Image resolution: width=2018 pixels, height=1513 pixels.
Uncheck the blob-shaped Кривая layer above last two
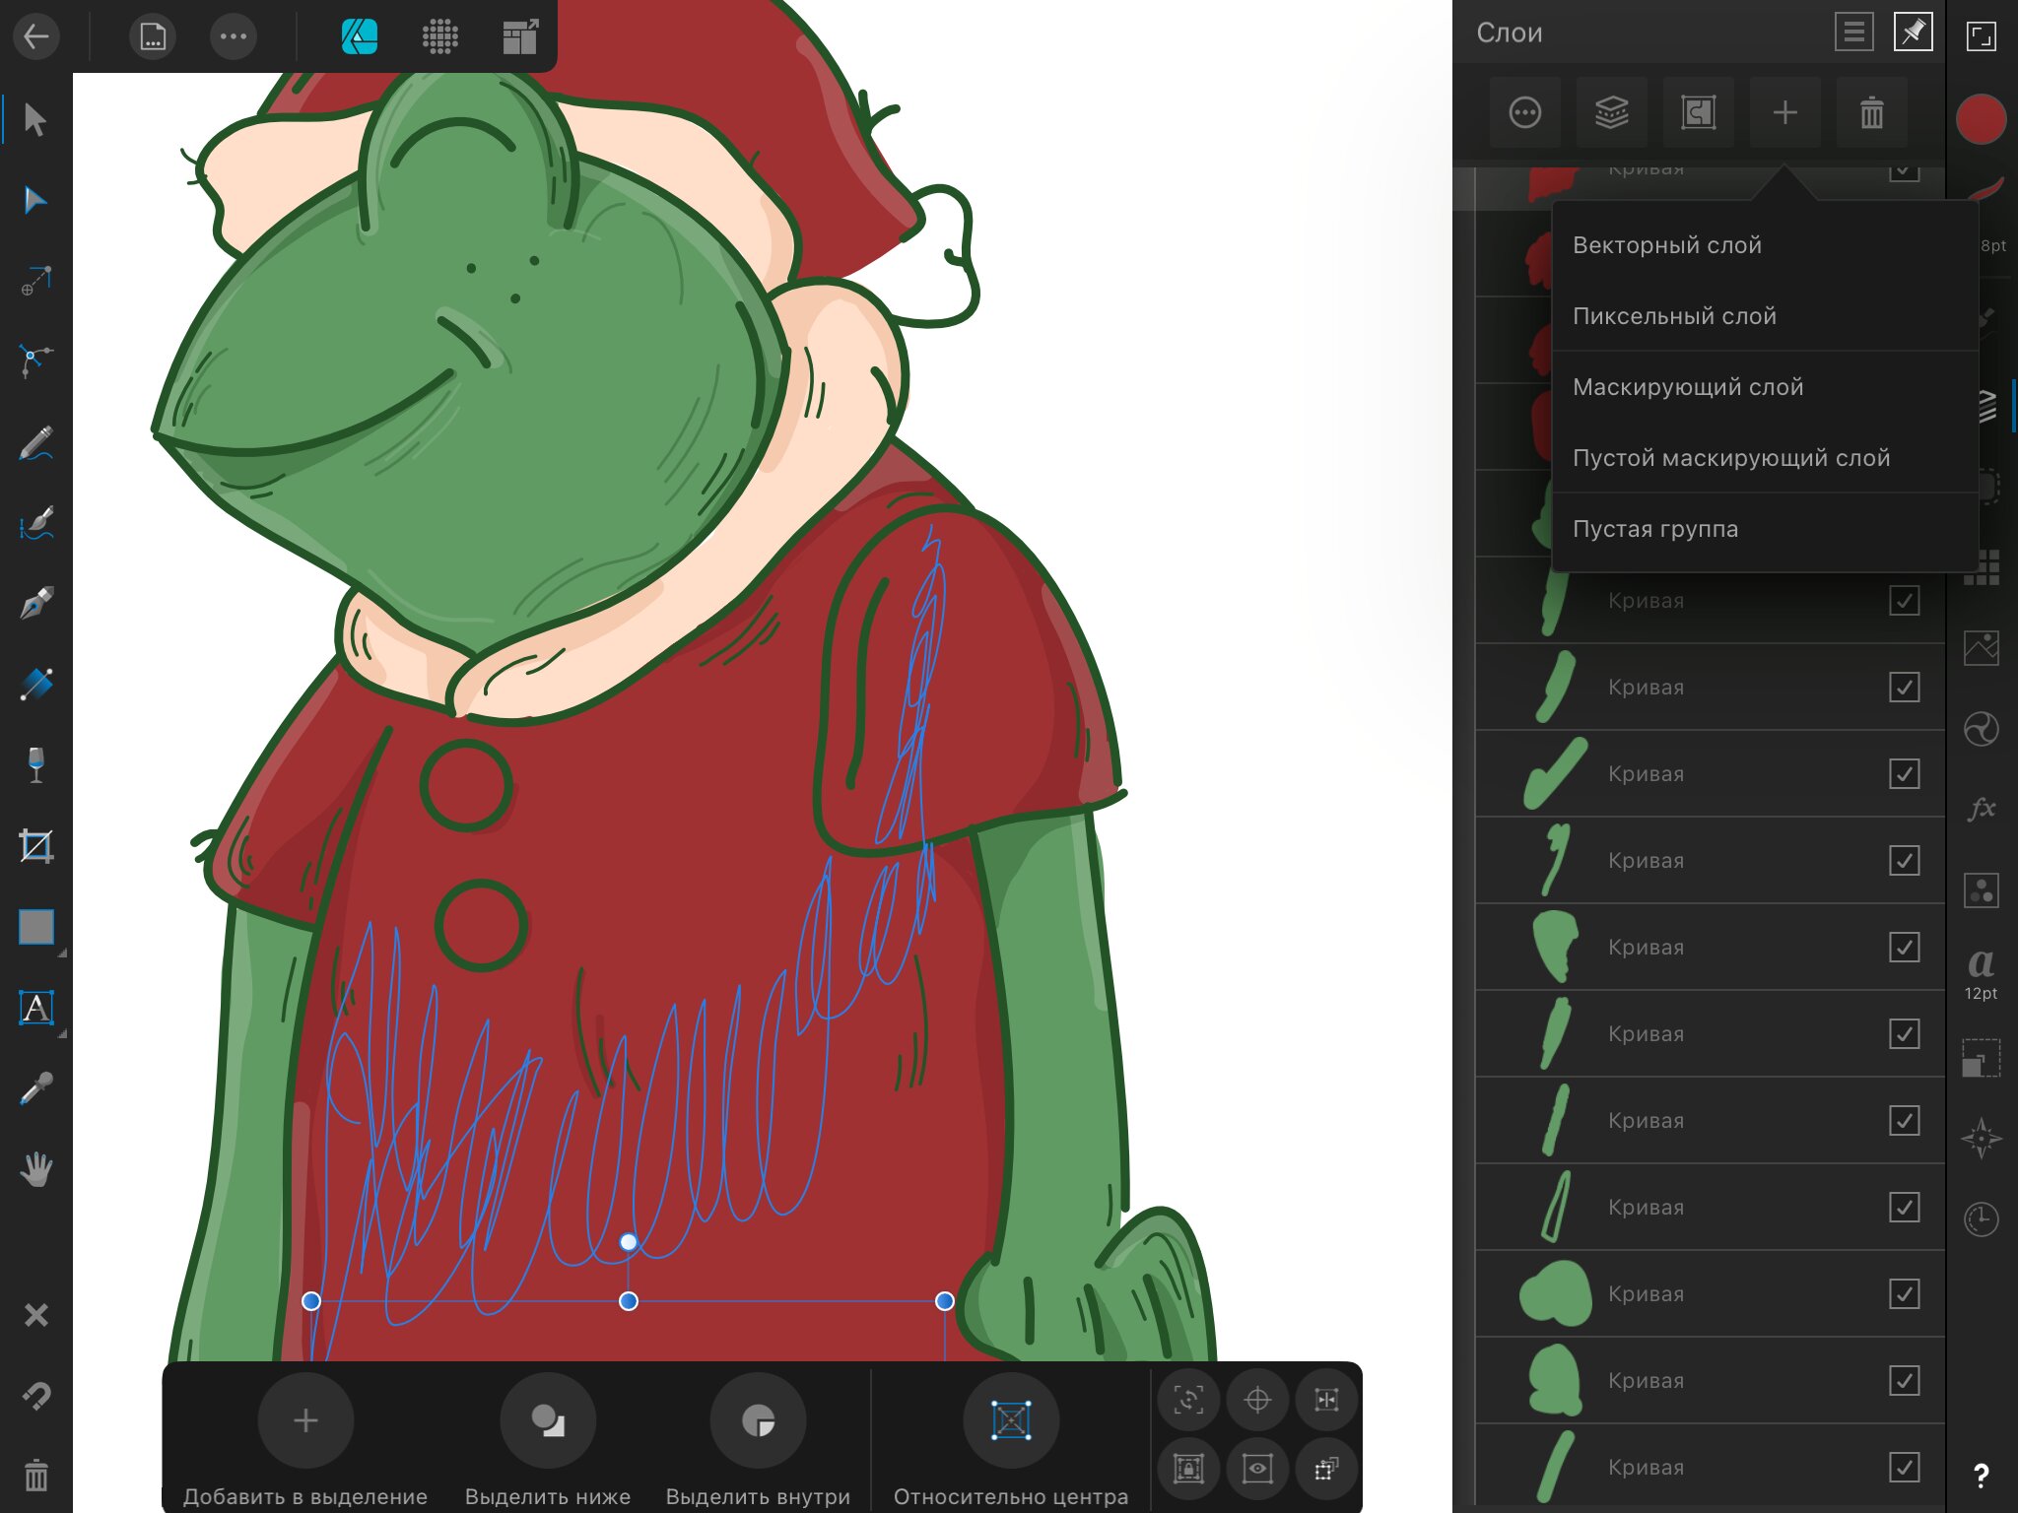pyautogui.click(x=1904, y=1293)
